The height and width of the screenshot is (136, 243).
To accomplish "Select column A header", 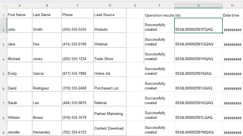I will coord(19,6).
